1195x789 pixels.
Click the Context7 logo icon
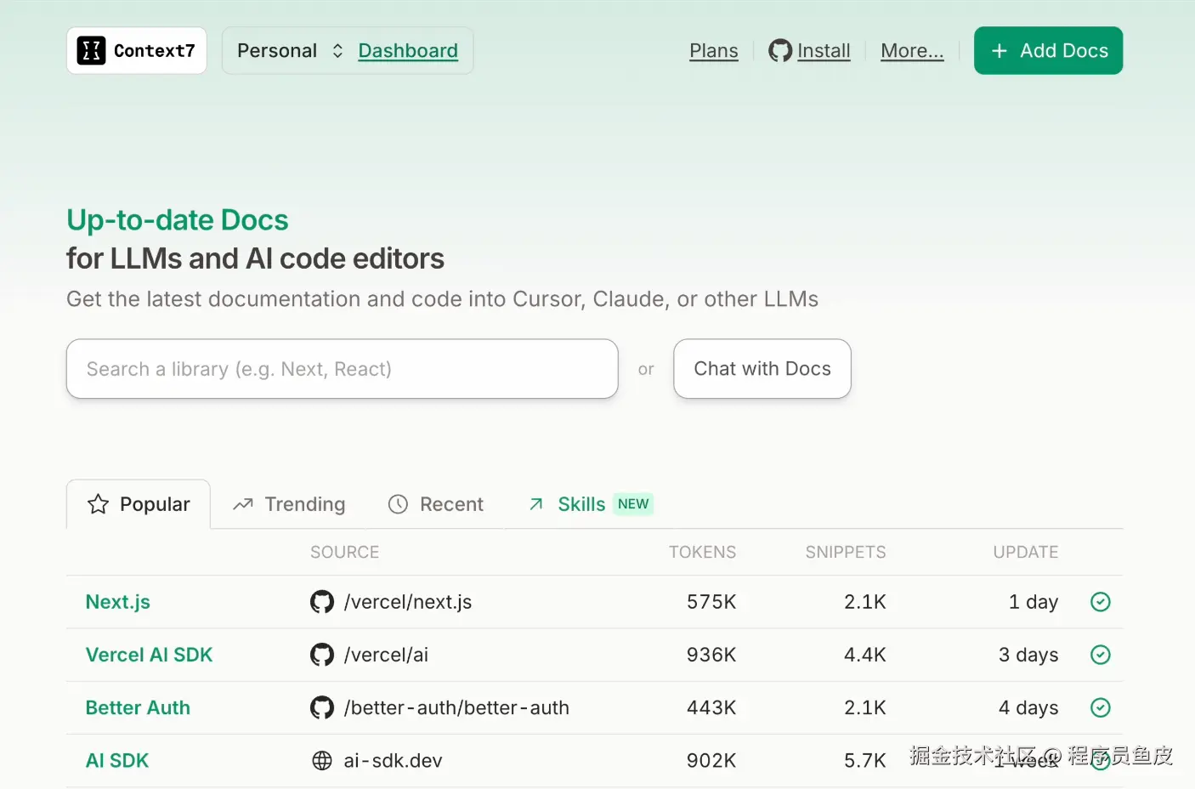tap(91, 51)
